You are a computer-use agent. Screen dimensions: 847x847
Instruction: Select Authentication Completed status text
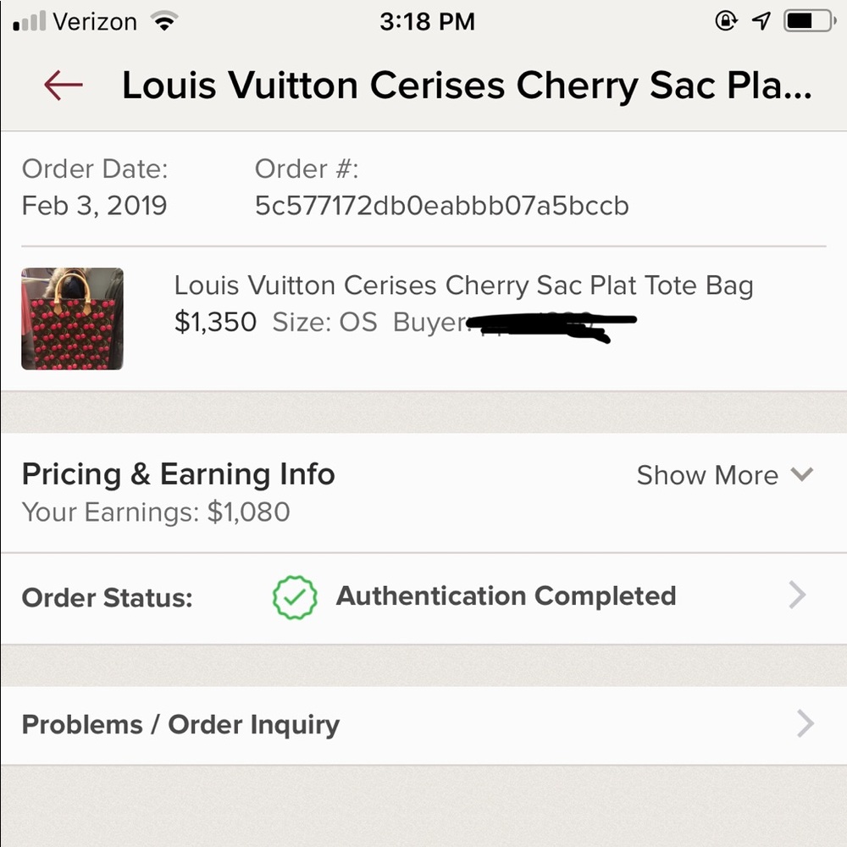[506, 596]
